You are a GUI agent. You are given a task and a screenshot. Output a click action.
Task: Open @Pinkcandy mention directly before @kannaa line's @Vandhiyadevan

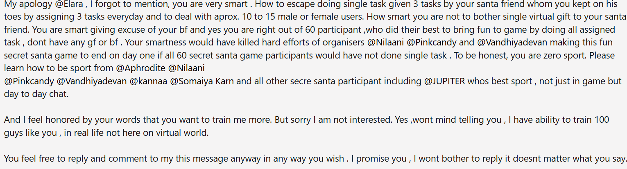(x=29, y=81)
